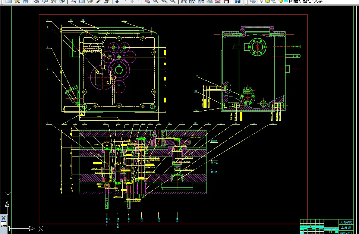Click the cyan layer color swatch

[286, 1]
